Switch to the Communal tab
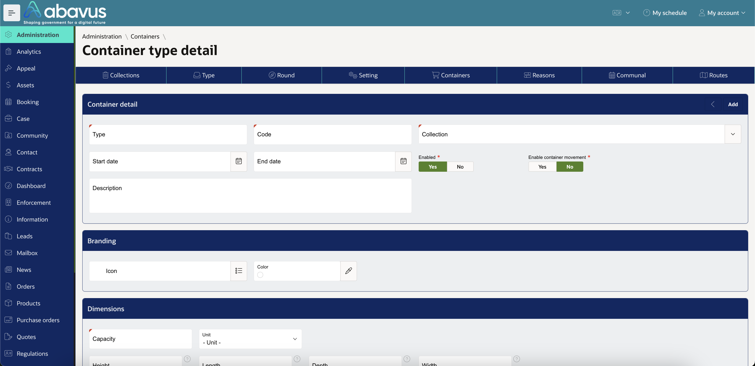The image size is (755, 366). [x=627, y=75]
